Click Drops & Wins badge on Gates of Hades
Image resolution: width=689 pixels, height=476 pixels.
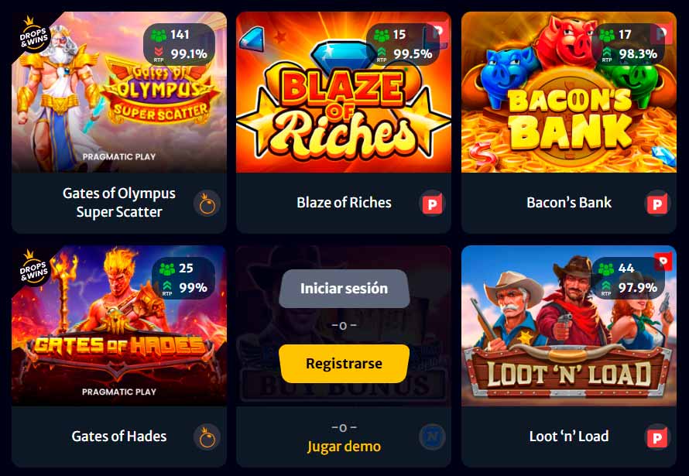pyautogui.click(x=33, y=269)
